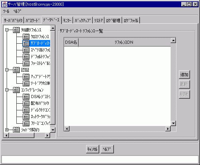Click reference list scroll right arrow
This screenshot has width=200, height=165.
click(168, 129)
